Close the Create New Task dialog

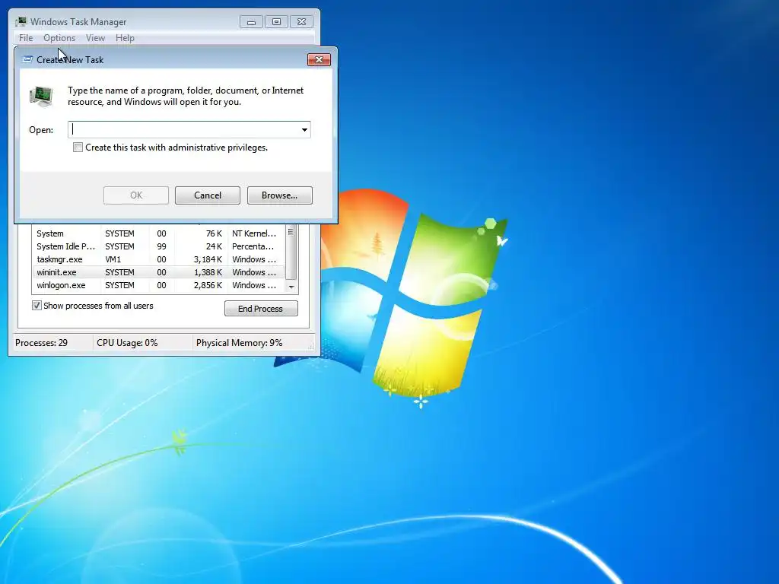click(x=319, y=59)
